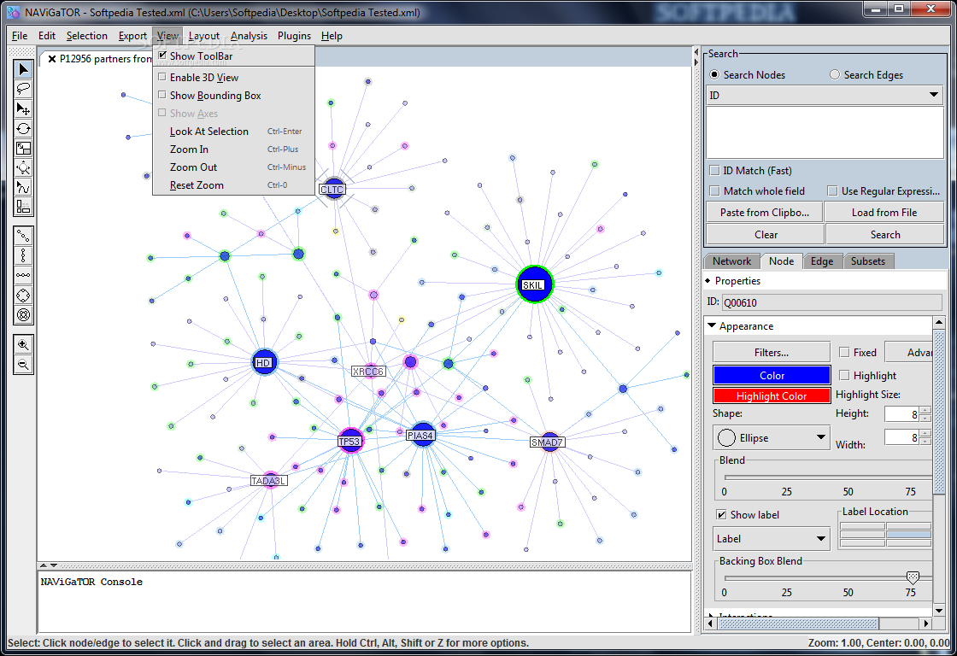Viewport: 957px width, 656px height.
Task: Select the Search Edges radio button
Action: click(834, 74)
